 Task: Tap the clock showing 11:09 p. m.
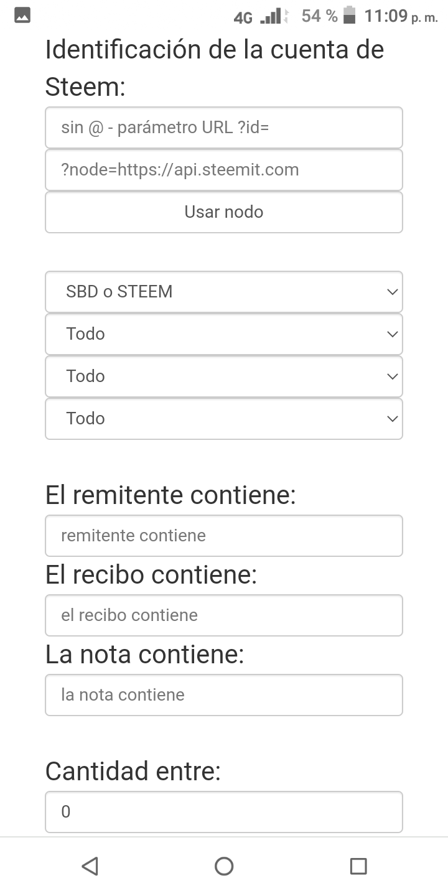(x=401, y=16)
